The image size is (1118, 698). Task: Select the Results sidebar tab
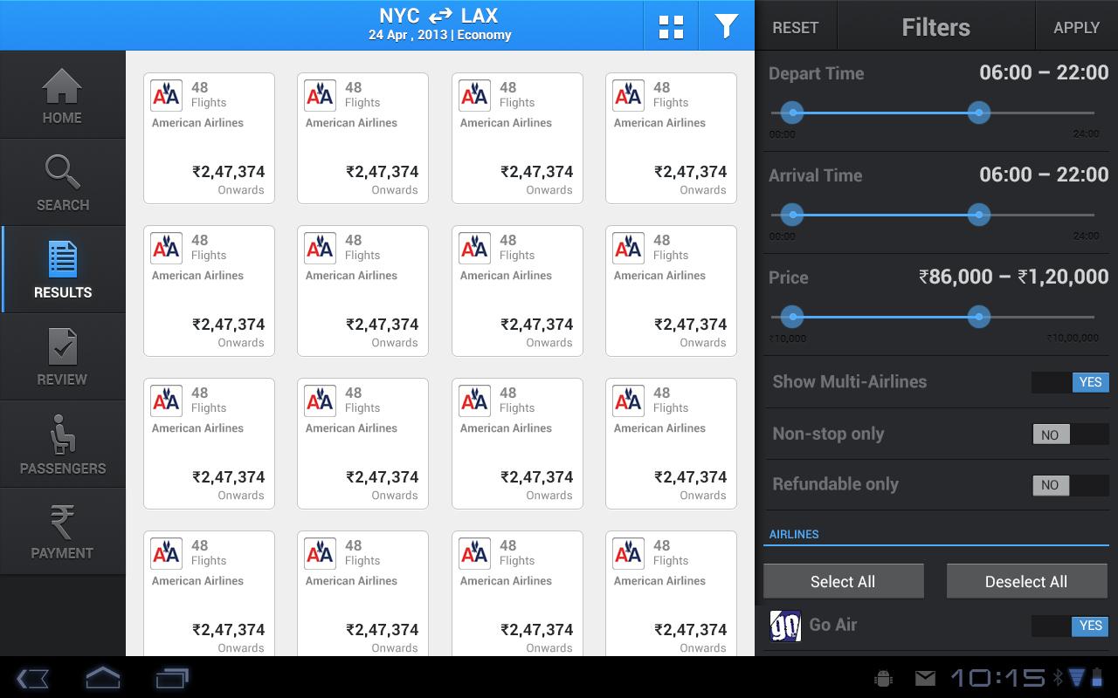tap(62, 270)
